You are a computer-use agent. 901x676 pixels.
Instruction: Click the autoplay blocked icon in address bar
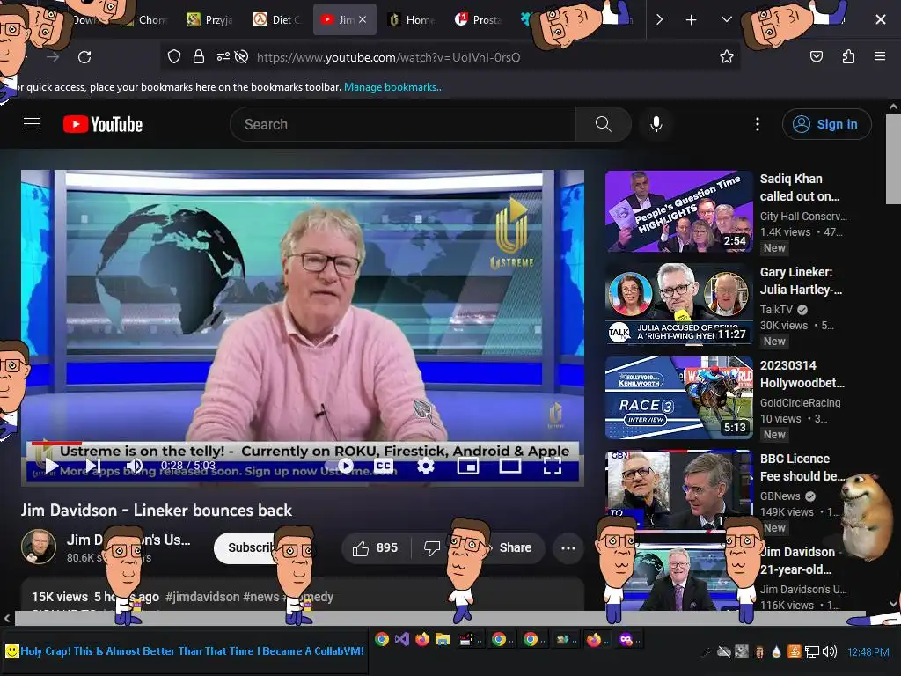click(x=241, y=56)
